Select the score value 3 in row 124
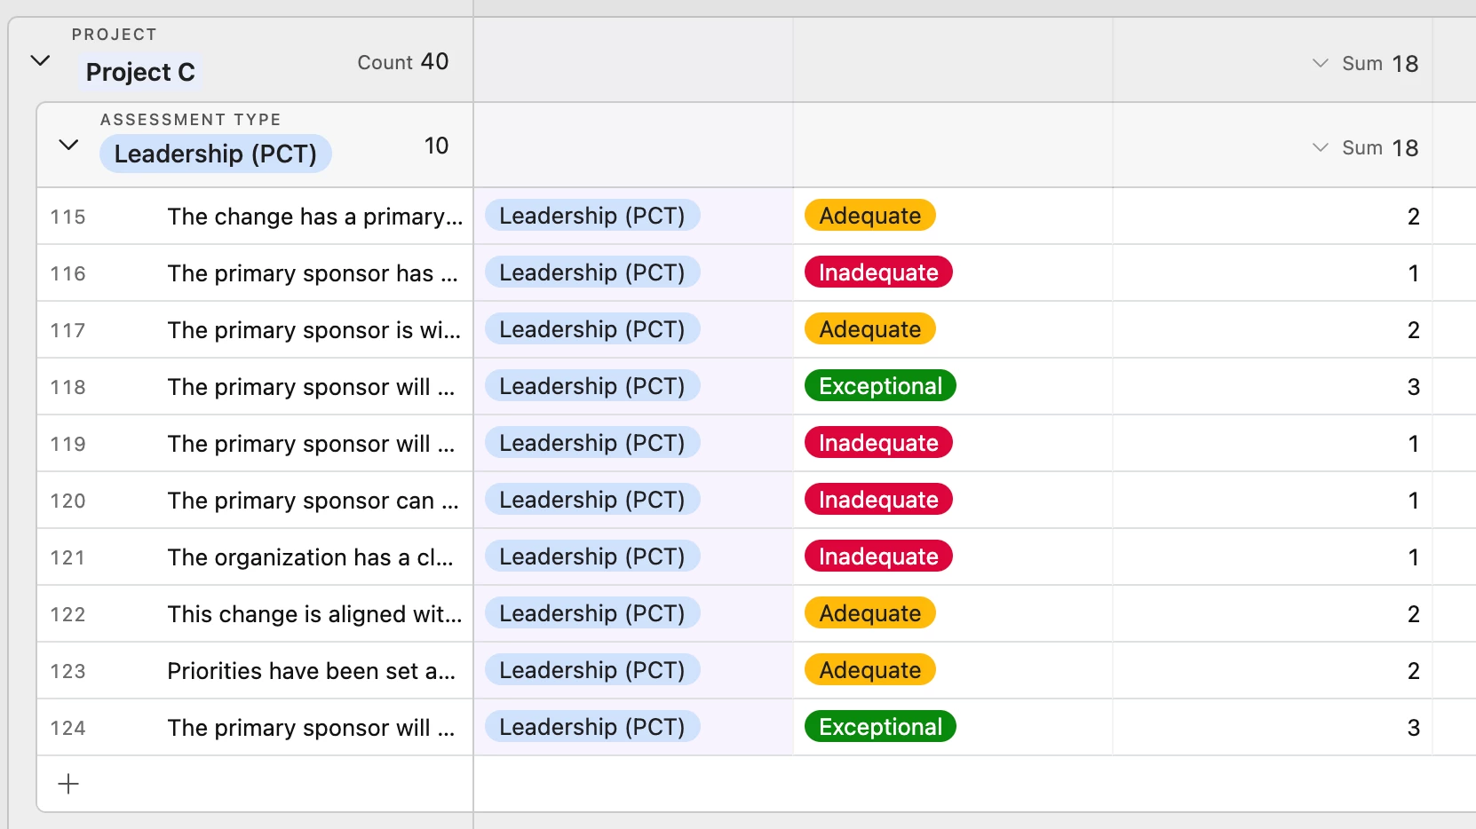This screenshot has width=1476, height=829. click(x=1413, y=728)
